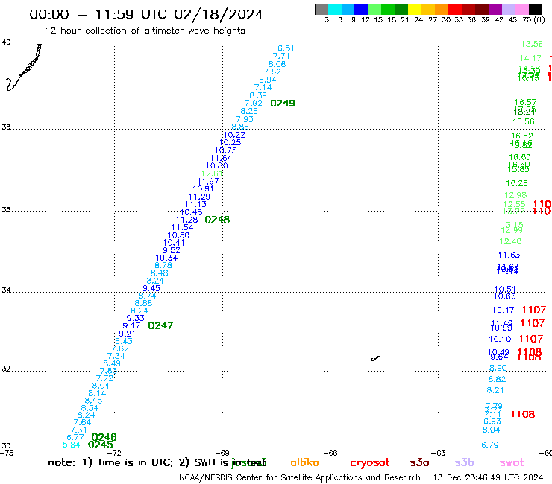Click the cyan swatch in the wave height legend
Viewport: 552px width, 484px height.
point(335,9)
